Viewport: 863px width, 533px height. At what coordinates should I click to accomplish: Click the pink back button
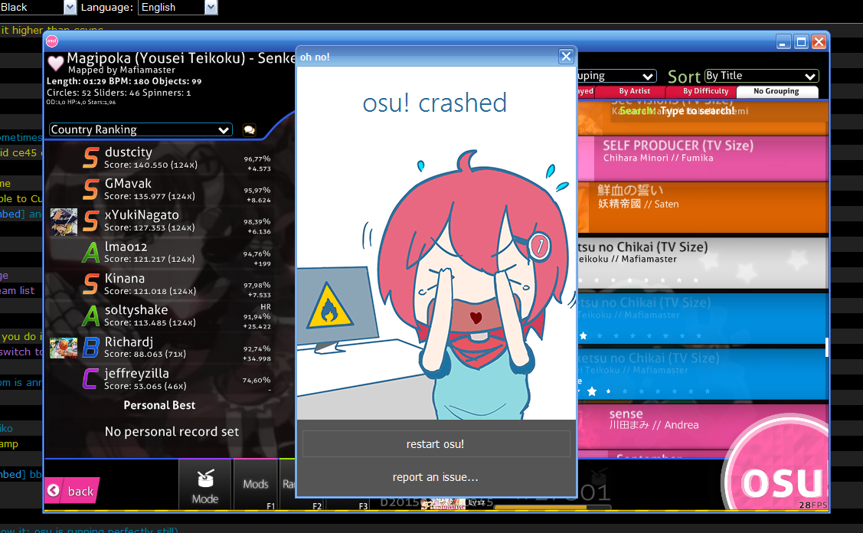(71, 491)
